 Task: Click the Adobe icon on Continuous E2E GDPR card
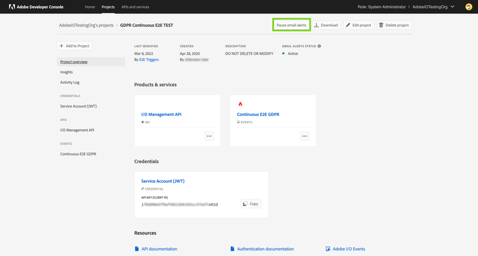pyautogui.click(x=240, y=104)
